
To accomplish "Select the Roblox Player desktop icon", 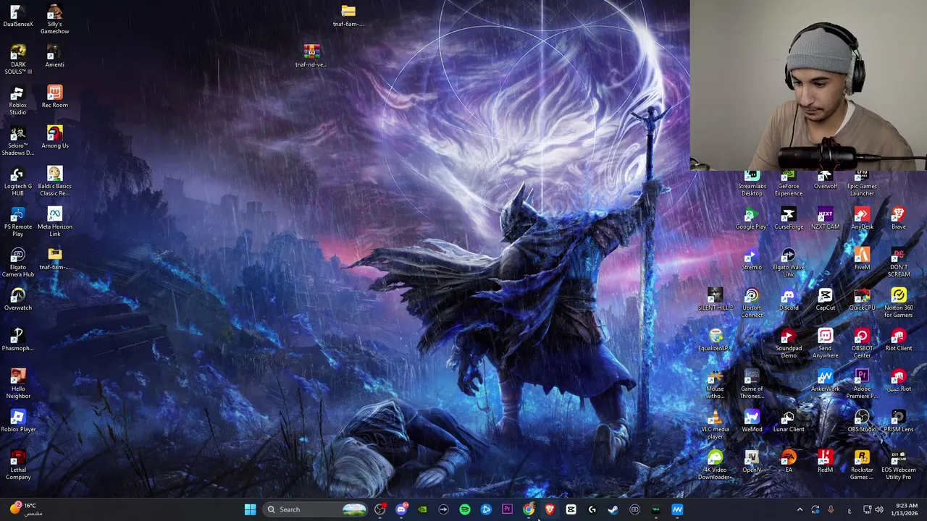I will point(18,421).
